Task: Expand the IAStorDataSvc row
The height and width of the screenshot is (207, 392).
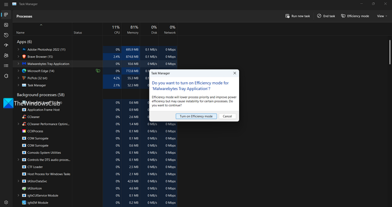Action: click(18, 181)
